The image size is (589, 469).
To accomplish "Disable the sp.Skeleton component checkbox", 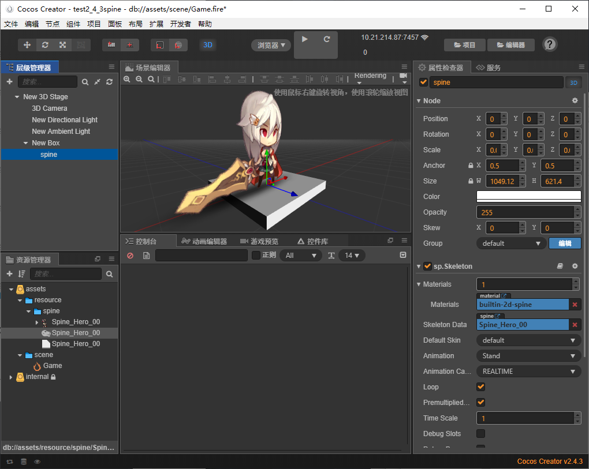I will (x=427, y=267).
